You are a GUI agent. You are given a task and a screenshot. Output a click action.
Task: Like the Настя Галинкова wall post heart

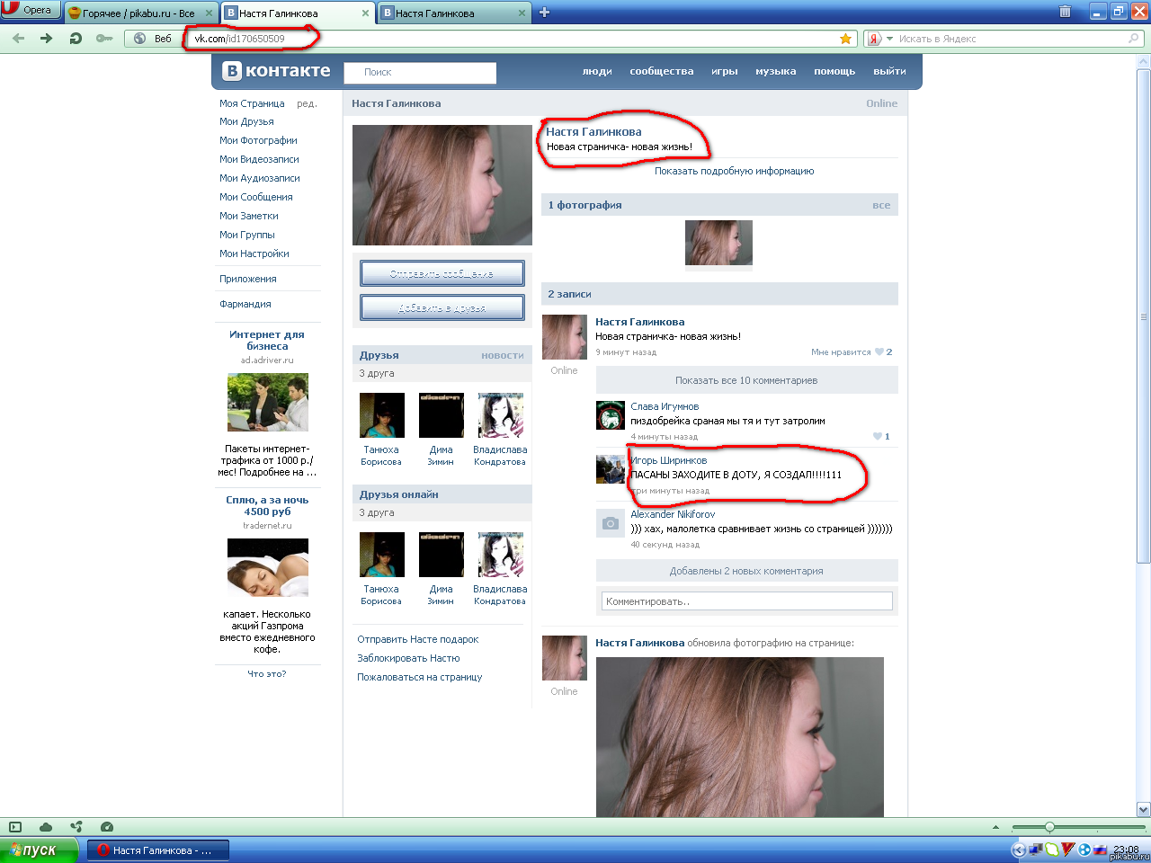(x=879, y=352)
